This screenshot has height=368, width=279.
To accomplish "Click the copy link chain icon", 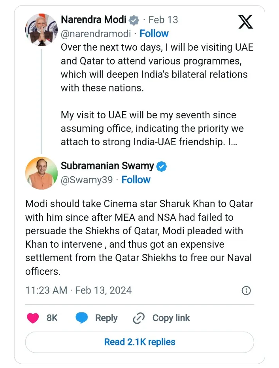I will point(138,318).
